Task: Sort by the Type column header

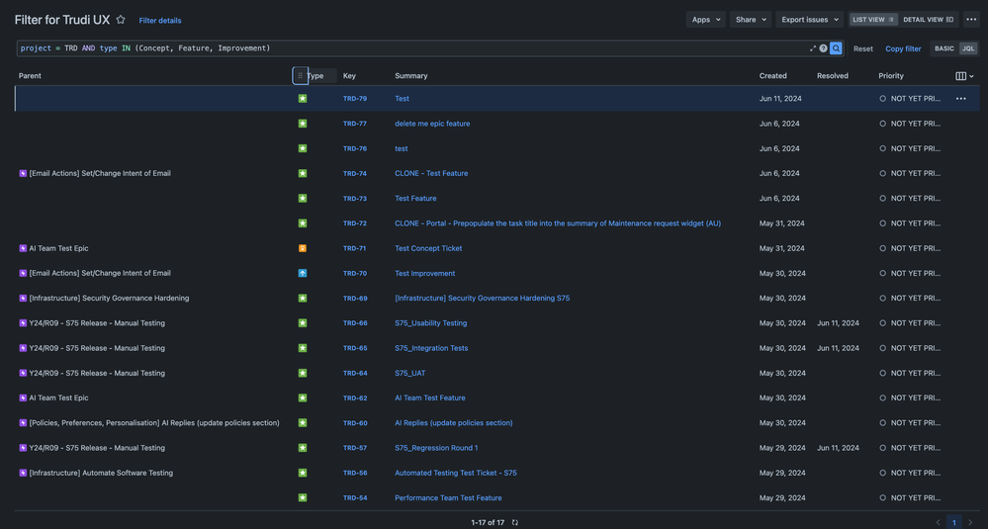Action: (x=315, y=76)
